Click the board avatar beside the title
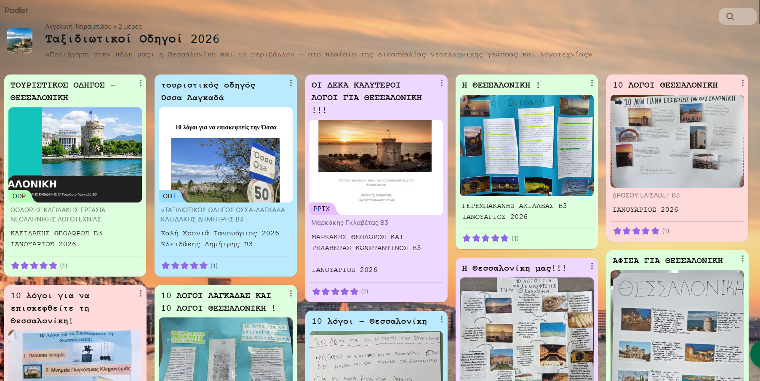This screenshot has width=760, height=381. pyautogui.click(x=19, y=41)
